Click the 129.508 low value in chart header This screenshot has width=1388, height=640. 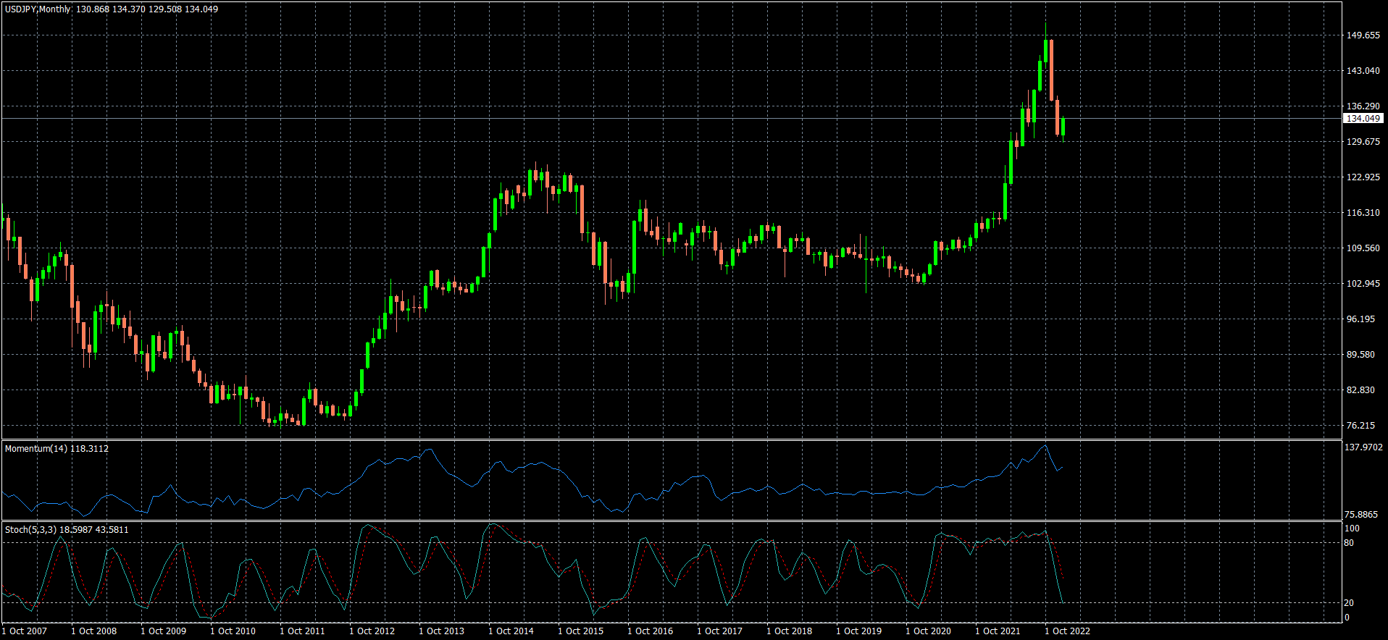pos(165,9)
